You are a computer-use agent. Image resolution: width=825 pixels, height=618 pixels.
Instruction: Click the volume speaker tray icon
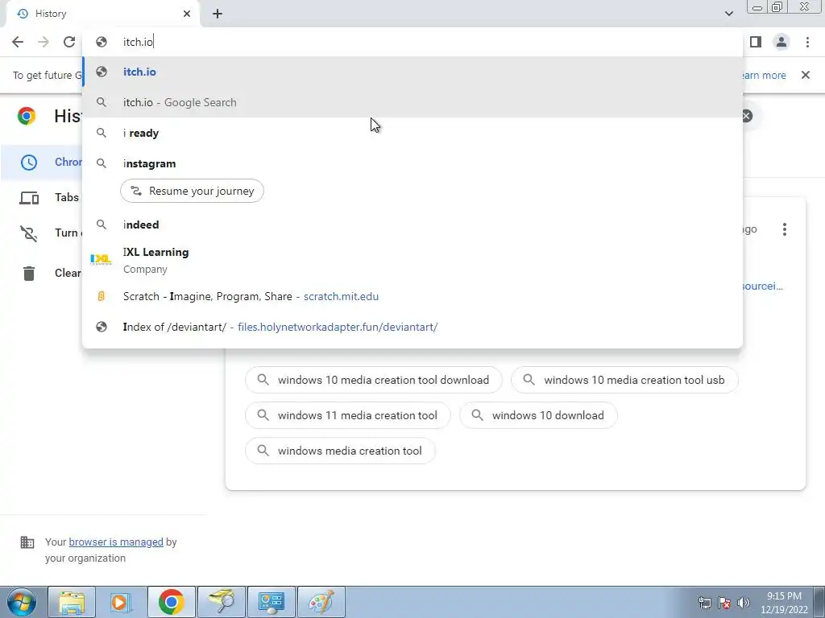(744, 602)
